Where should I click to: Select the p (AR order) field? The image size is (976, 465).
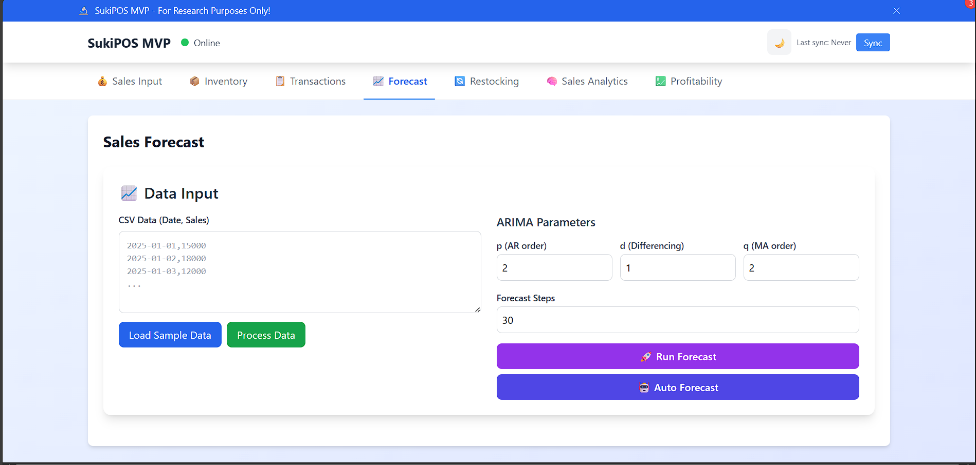tap(554, 268)
